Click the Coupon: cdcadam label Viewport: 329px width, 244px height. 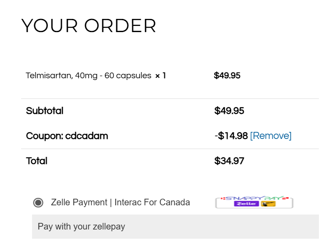coord(67,136)
